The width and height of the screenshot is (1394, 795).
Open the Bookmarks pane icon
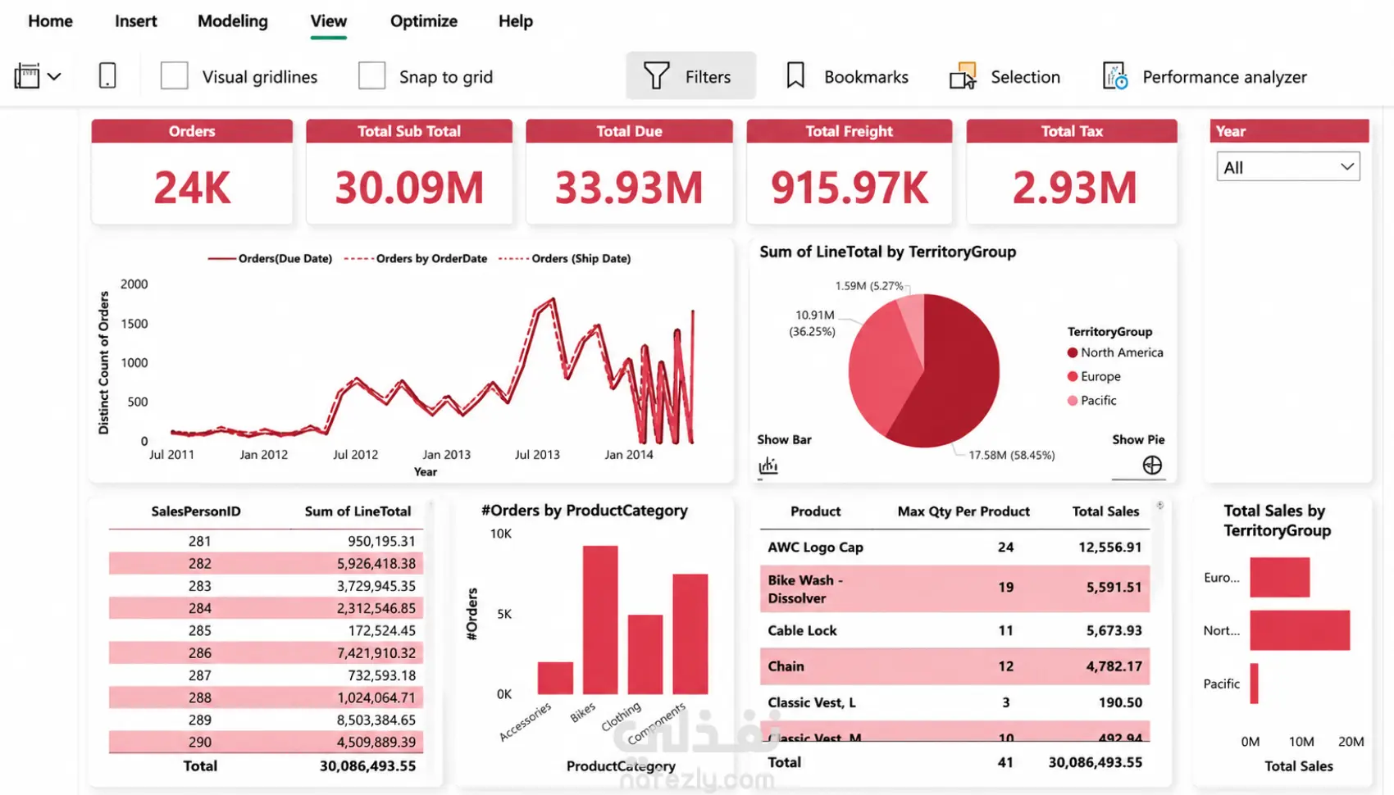795,76
